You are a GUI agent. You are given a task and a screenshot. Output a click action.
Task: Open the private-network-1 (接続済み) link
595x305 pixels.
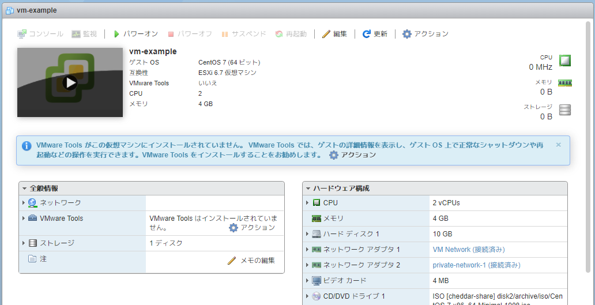(x=476, y=265)
